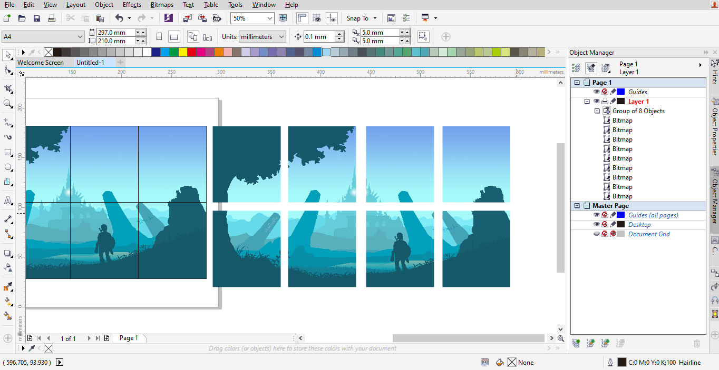
Task: Collapse the Master Page tree node
Action: pyautogui.click(x=577, y=206)
